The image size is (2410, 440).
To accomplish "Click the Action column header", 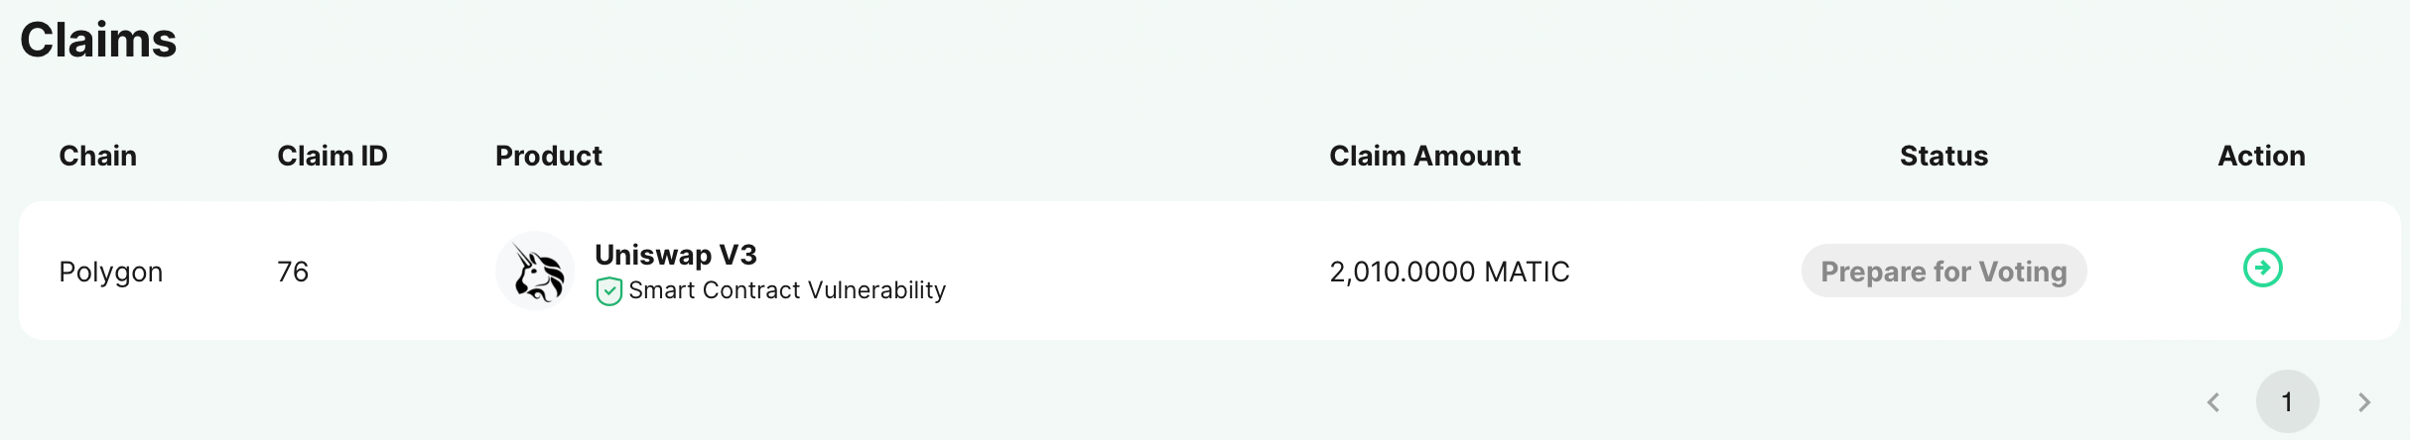I will [x=2261, y=156].
